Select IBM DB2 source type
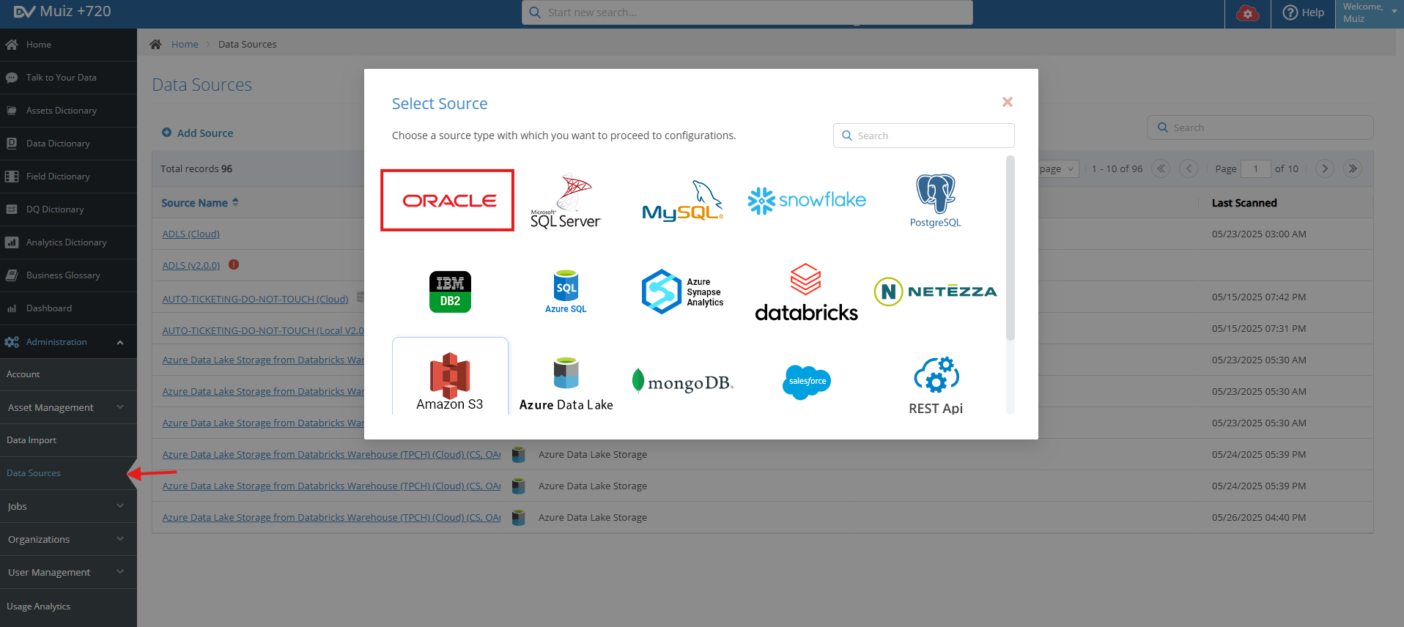The width and height of the screenshot is (1404, 627). [x=450, y=292]
